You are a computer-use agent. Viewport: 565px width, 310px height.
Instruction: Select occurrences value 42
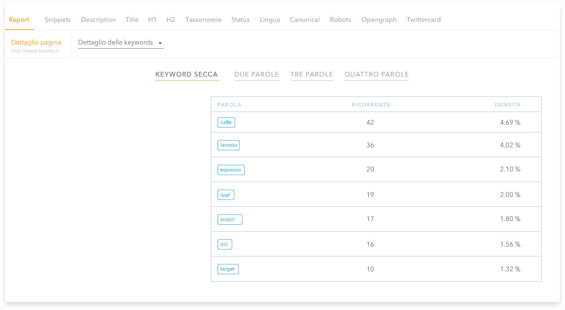pos(370,123)
